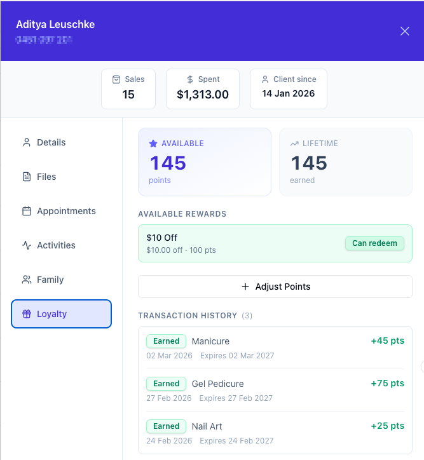424x460 pixels.
Task: Click the Gel Pedicure transaction name
Action: coord(218,384)
